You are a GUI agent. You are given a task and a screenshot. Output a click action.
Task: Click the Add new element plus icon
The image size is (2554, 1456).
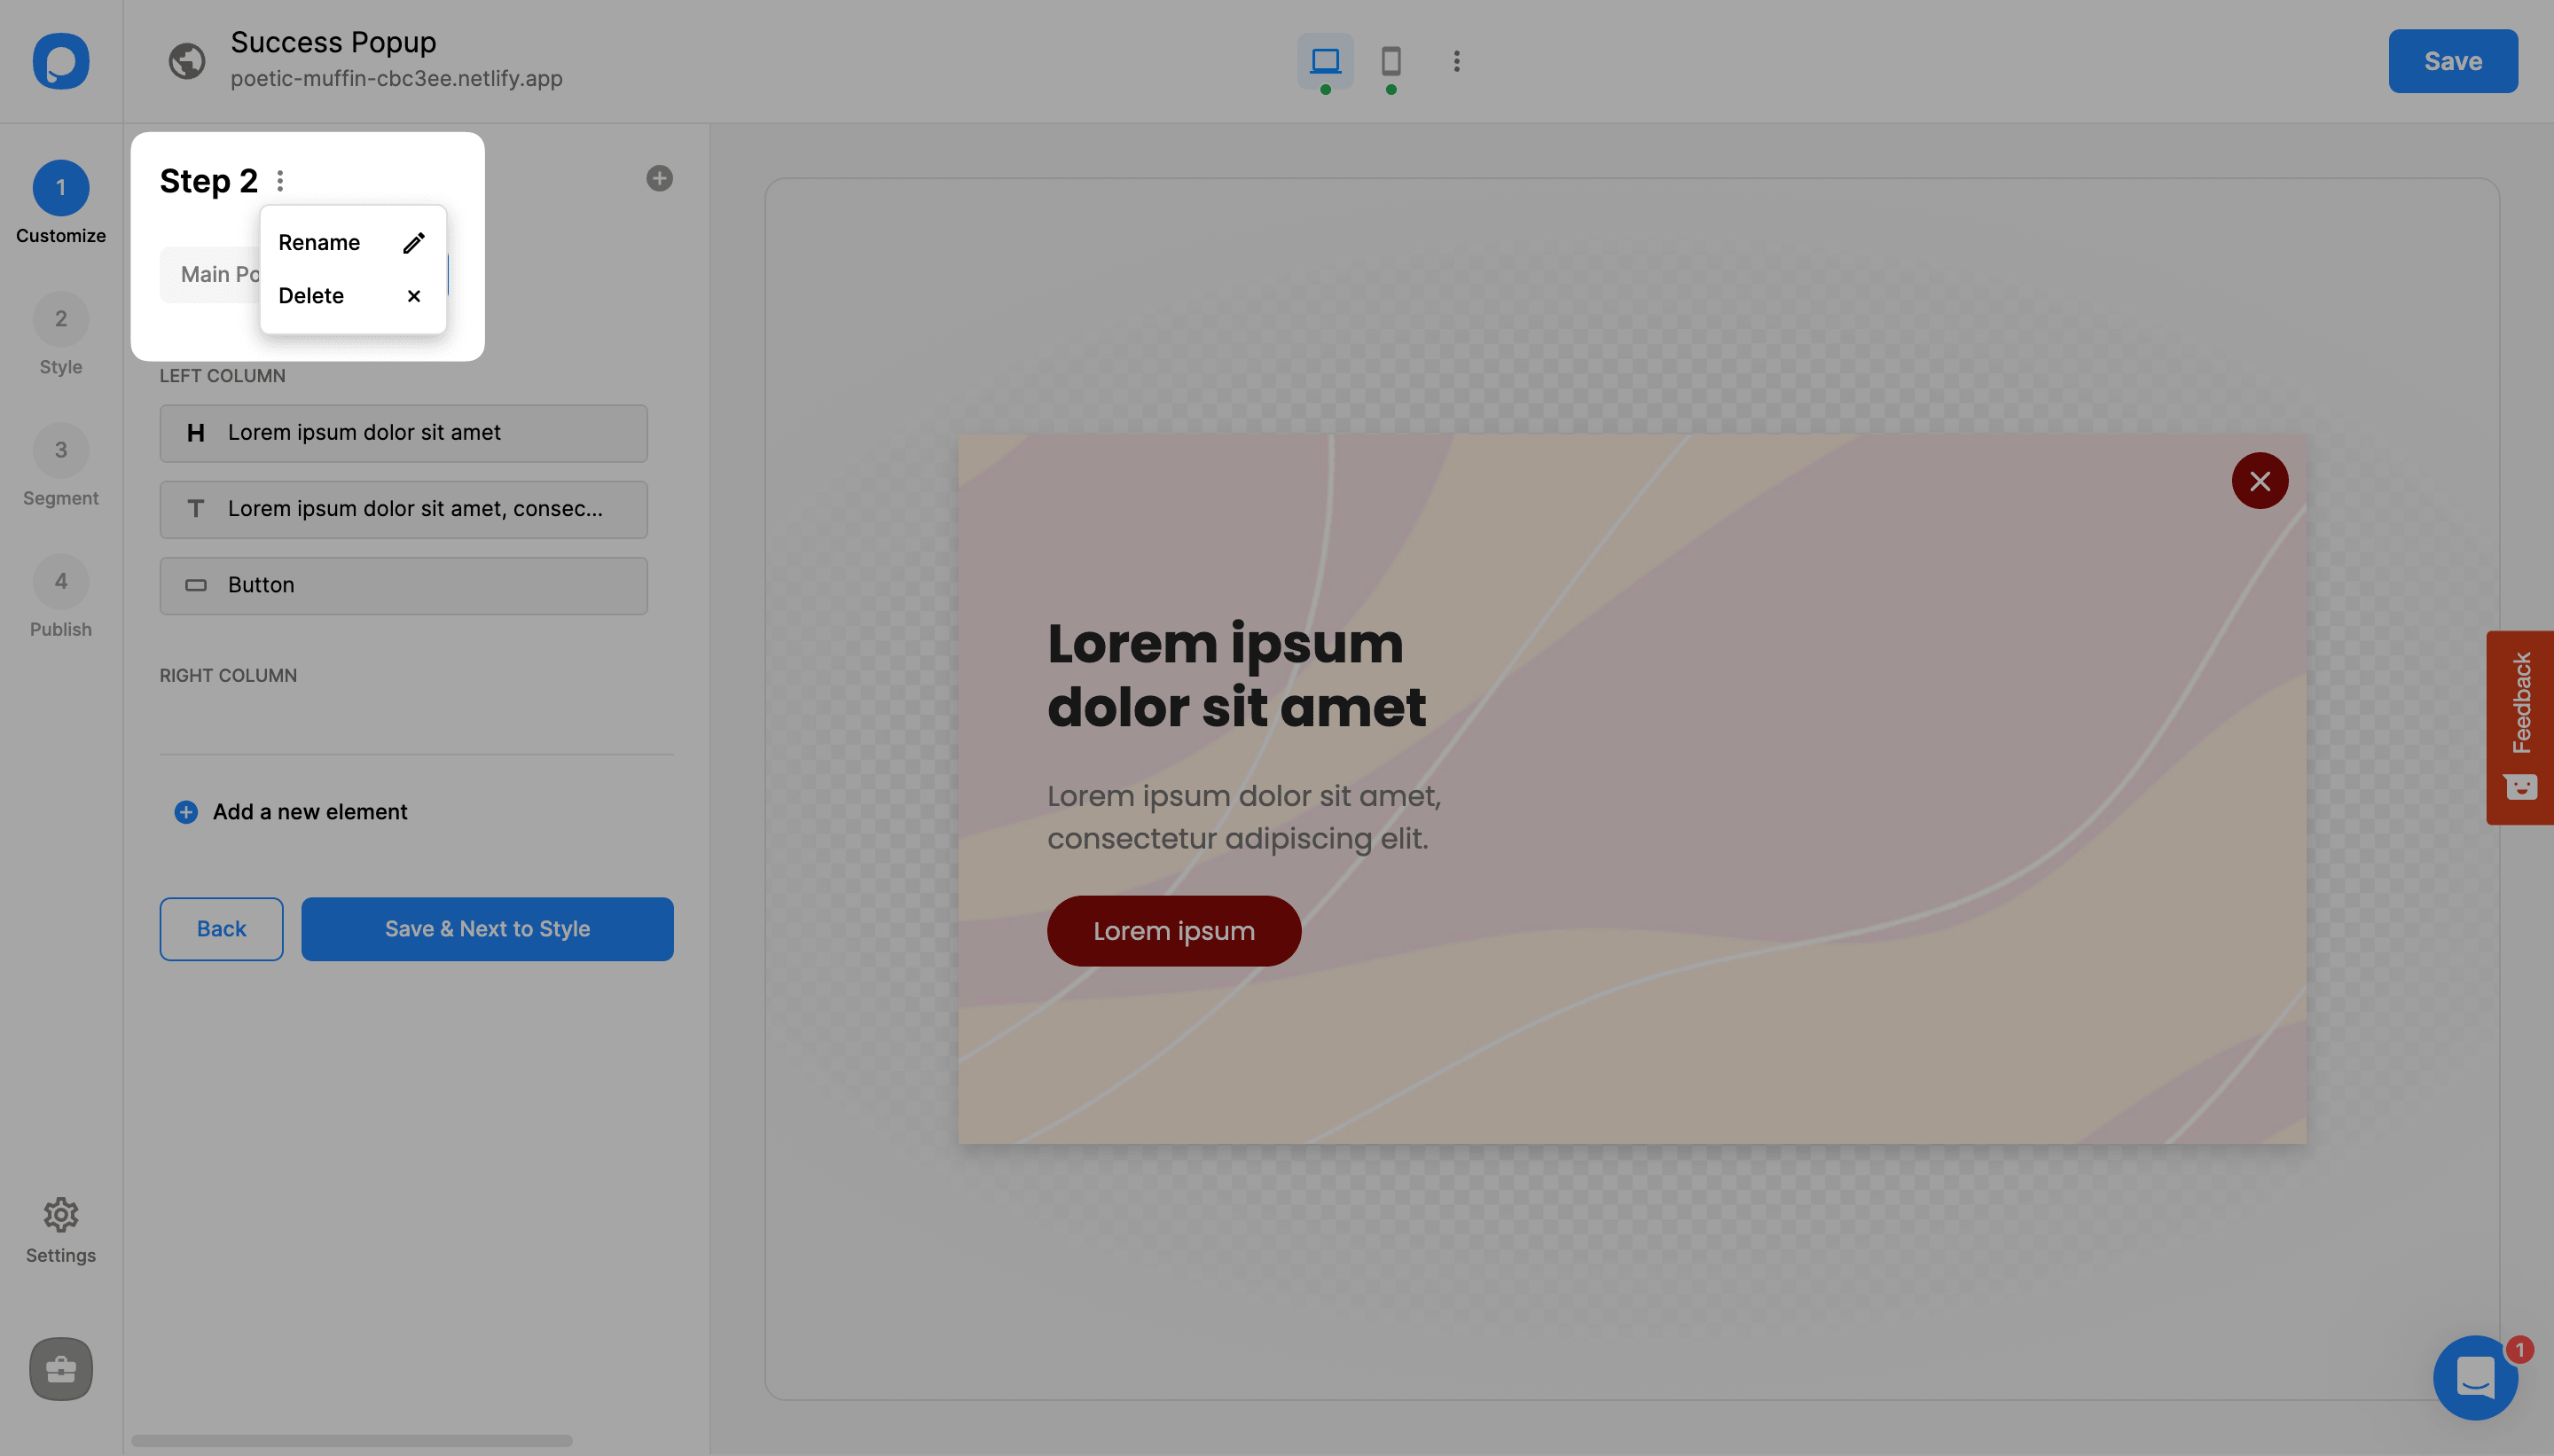coord(184,812)
